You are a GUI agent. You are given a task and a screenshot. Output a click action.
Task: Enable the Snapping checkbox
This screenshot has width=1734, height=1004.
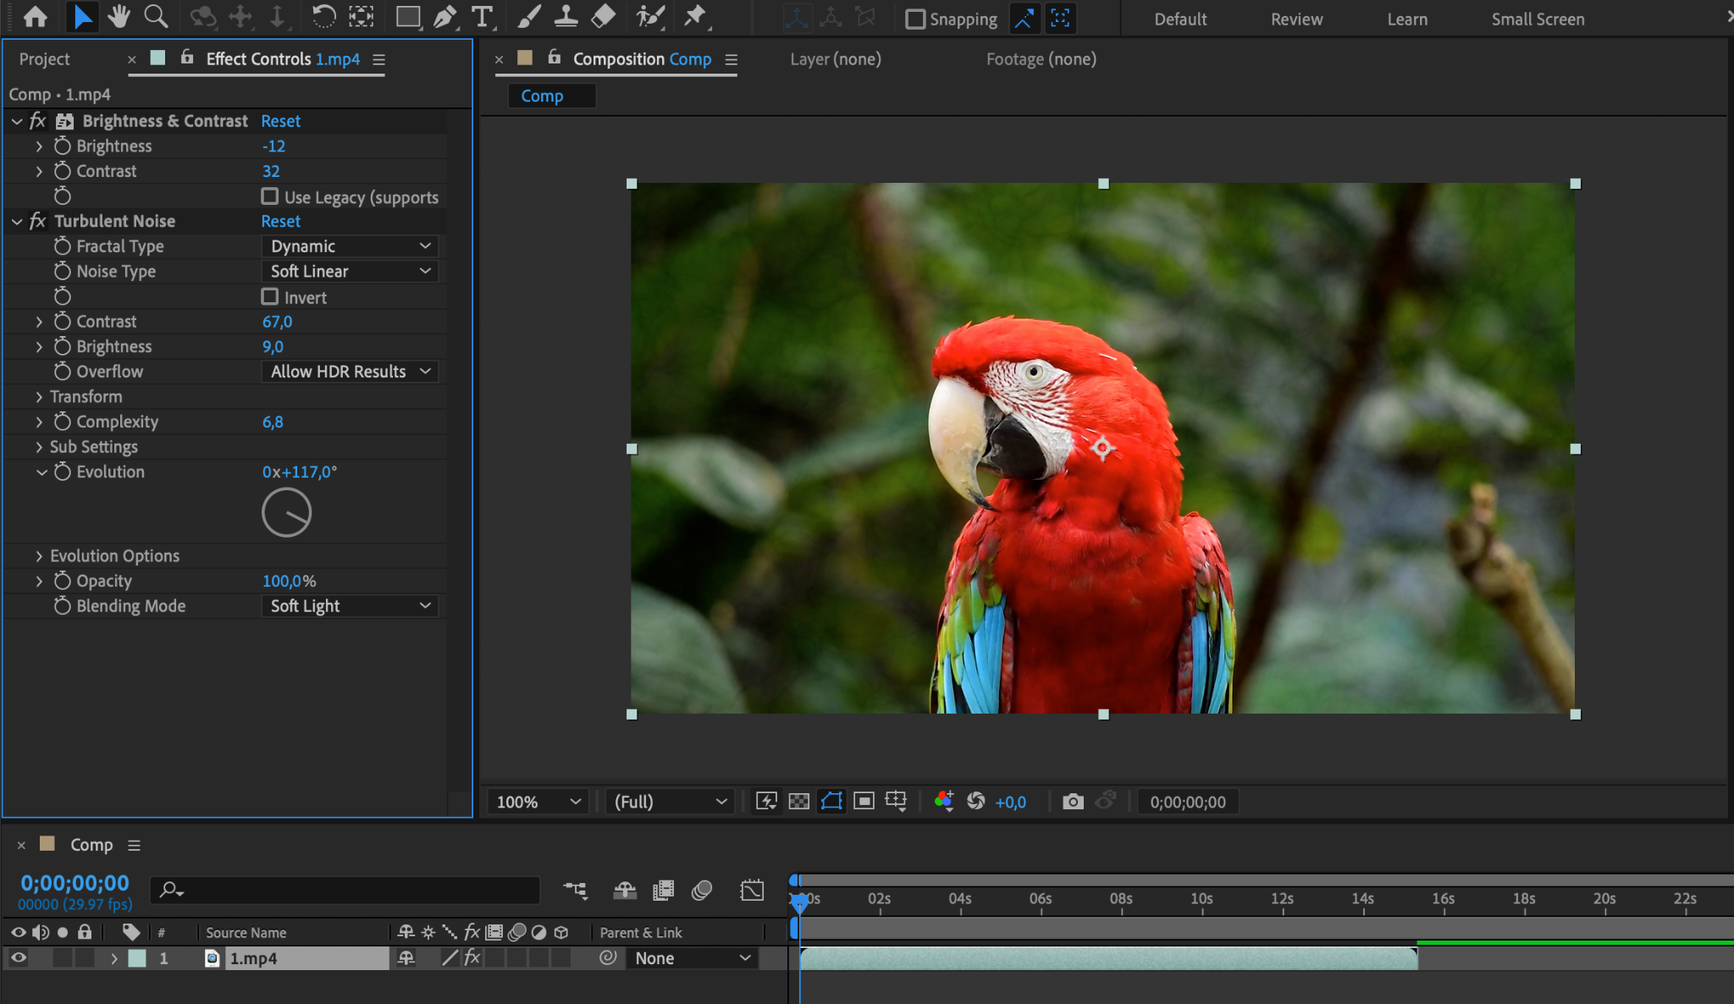point(915,19)
